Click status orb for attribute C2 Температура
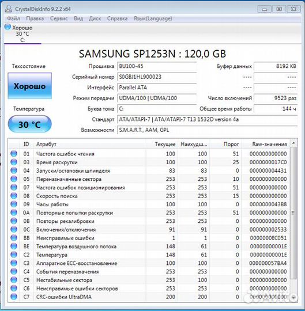Image resolution: width=305 pixels, height=311 pixels. point(14,255)
